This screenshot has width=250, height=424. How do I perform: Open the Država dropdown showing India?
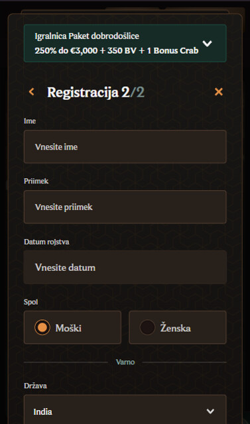click(125, 409)
